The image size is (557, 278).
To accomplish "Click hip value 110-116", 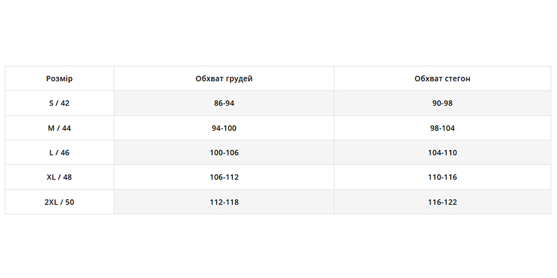I will [442, 177].
